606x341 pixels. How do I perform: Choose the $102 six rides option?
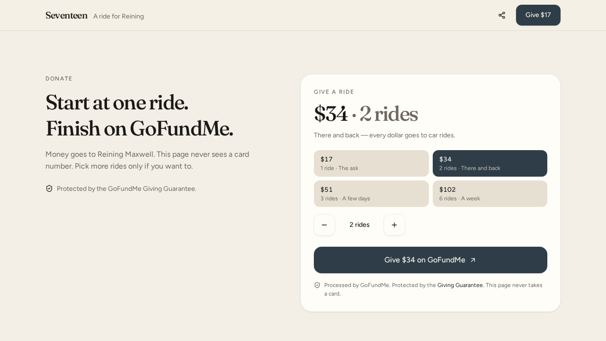(x=490, y=194)
